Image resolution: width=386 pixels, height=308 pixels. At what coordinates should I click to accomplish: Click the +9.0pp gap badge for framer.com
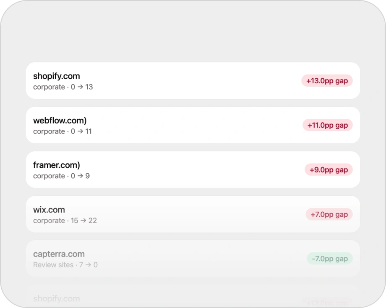click(329, 169)
